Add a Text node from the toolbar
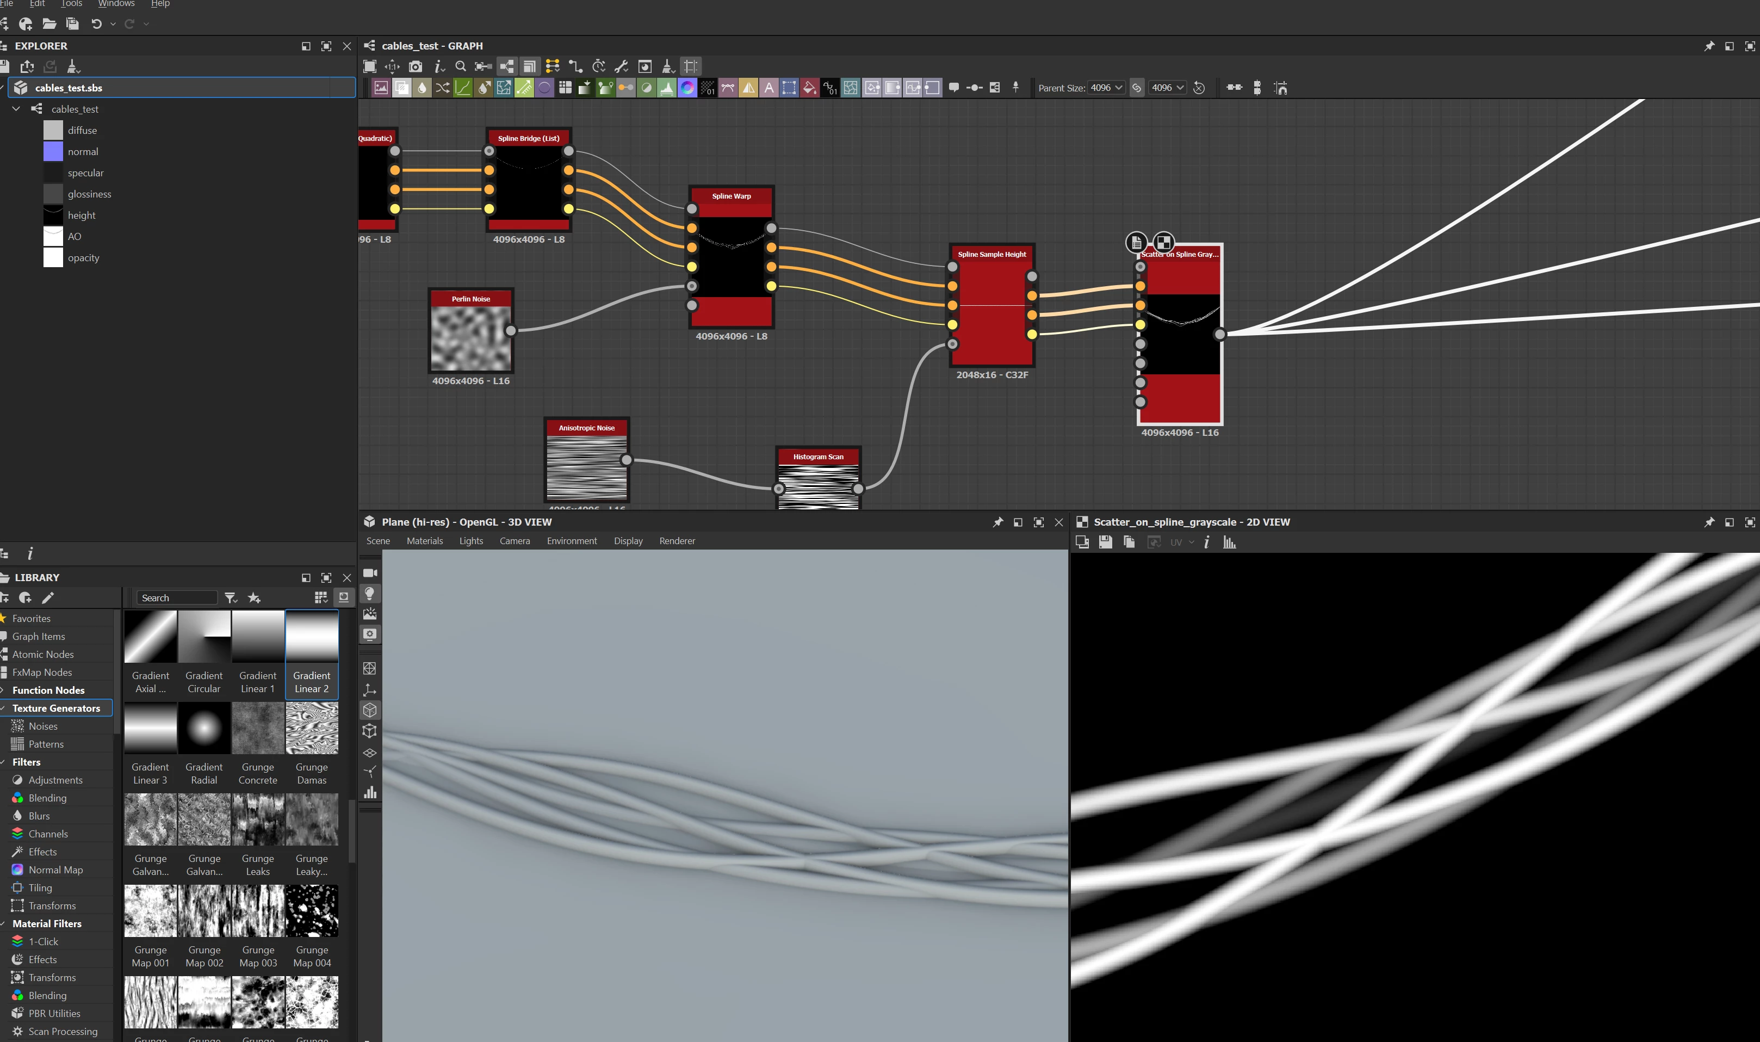The image size is (1760, 1042). pyautogui.click(x=769, y=88)
